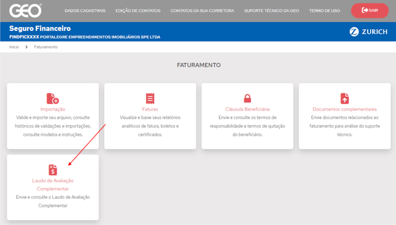This screenshot has height=225, width=396.
Task: Click the Documentos complementares description text
Action: [345, 126]
